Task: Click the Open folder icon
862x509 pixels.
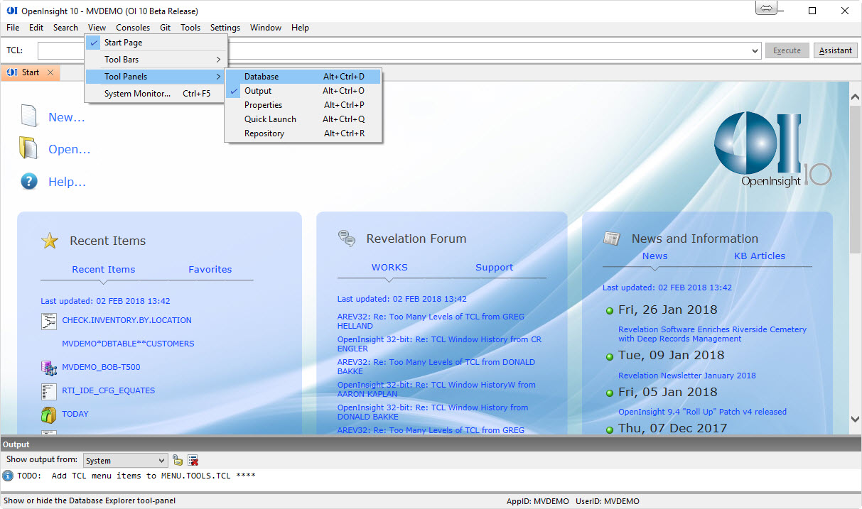Action: (x=28, y=148)
